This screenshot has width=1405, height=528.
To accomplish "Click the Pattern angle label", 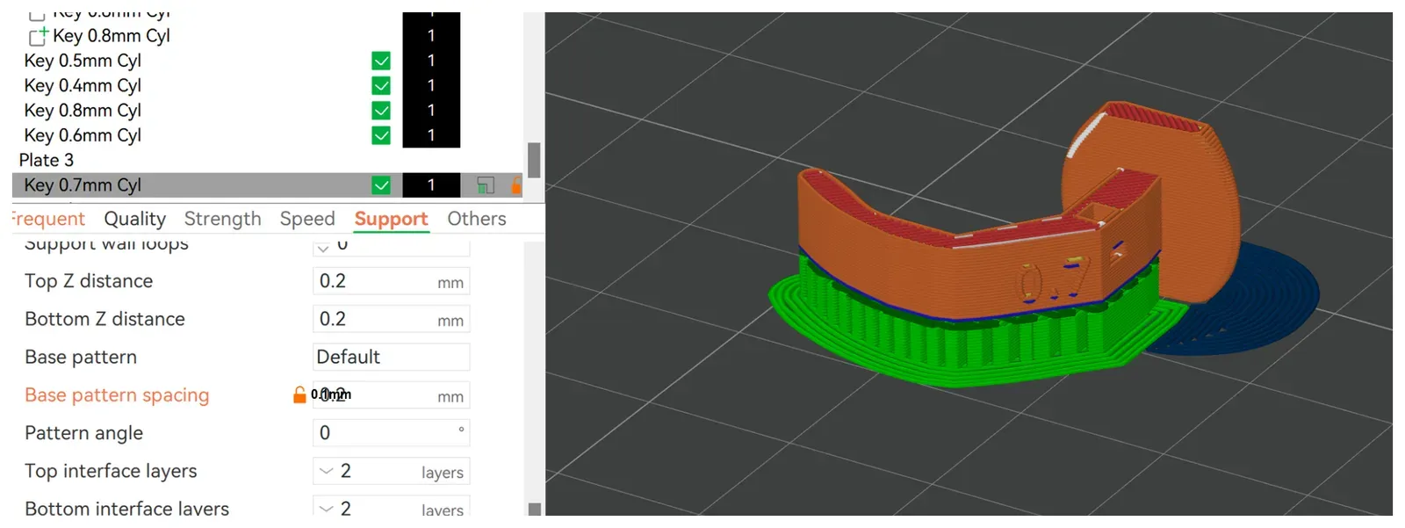I will (x=83, y=433).
